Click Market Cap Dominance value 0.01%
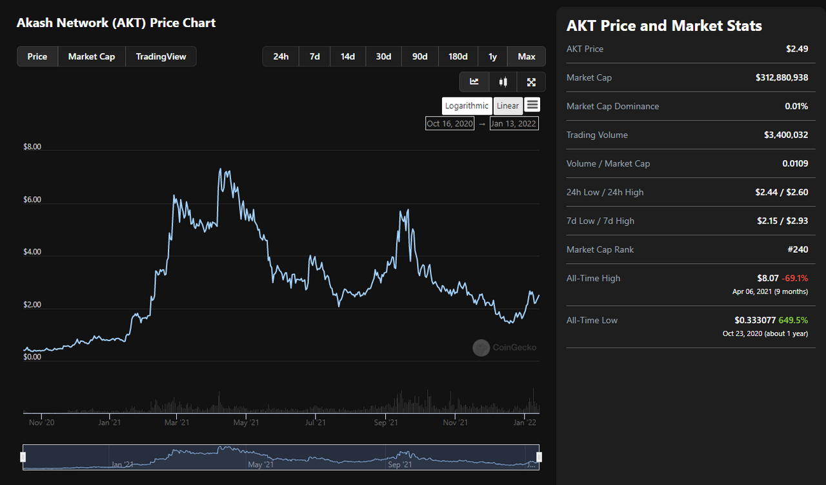Image resolution: width=826 pixels, height=485 pixels. tap(796, 106)
